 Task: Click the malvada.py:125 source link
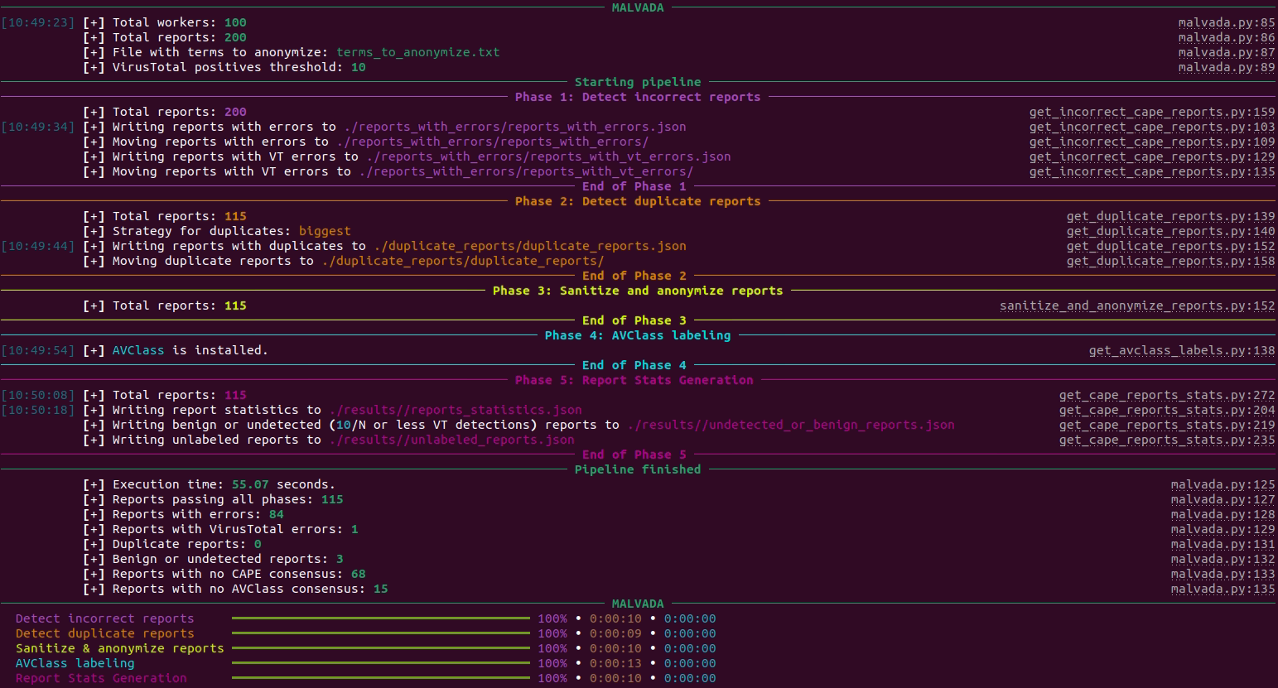pos(1223,484)
